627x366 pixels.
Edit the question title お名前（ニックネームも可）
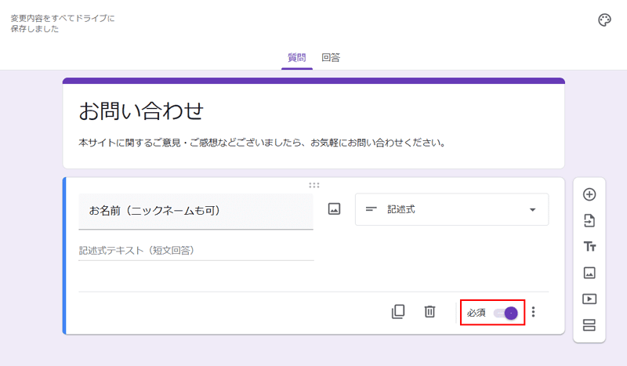196,211
